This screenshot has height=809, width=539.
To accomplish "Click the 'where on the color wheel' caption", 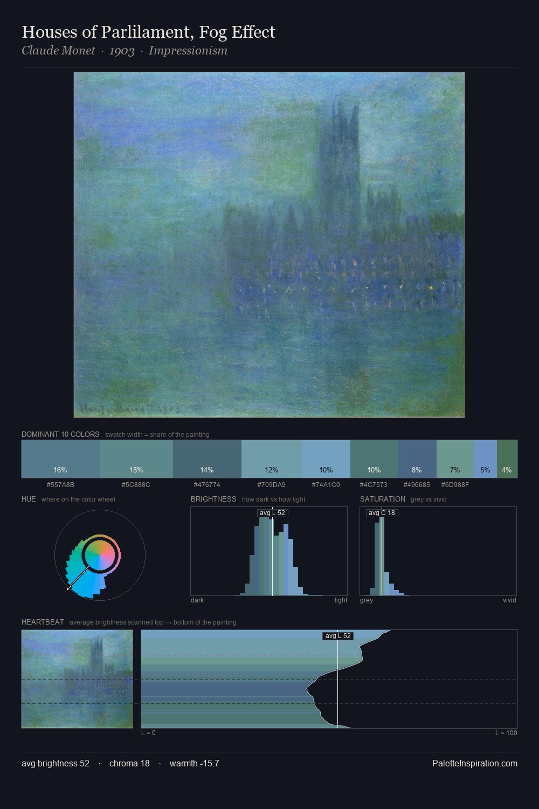I will [x=78, y=499].
